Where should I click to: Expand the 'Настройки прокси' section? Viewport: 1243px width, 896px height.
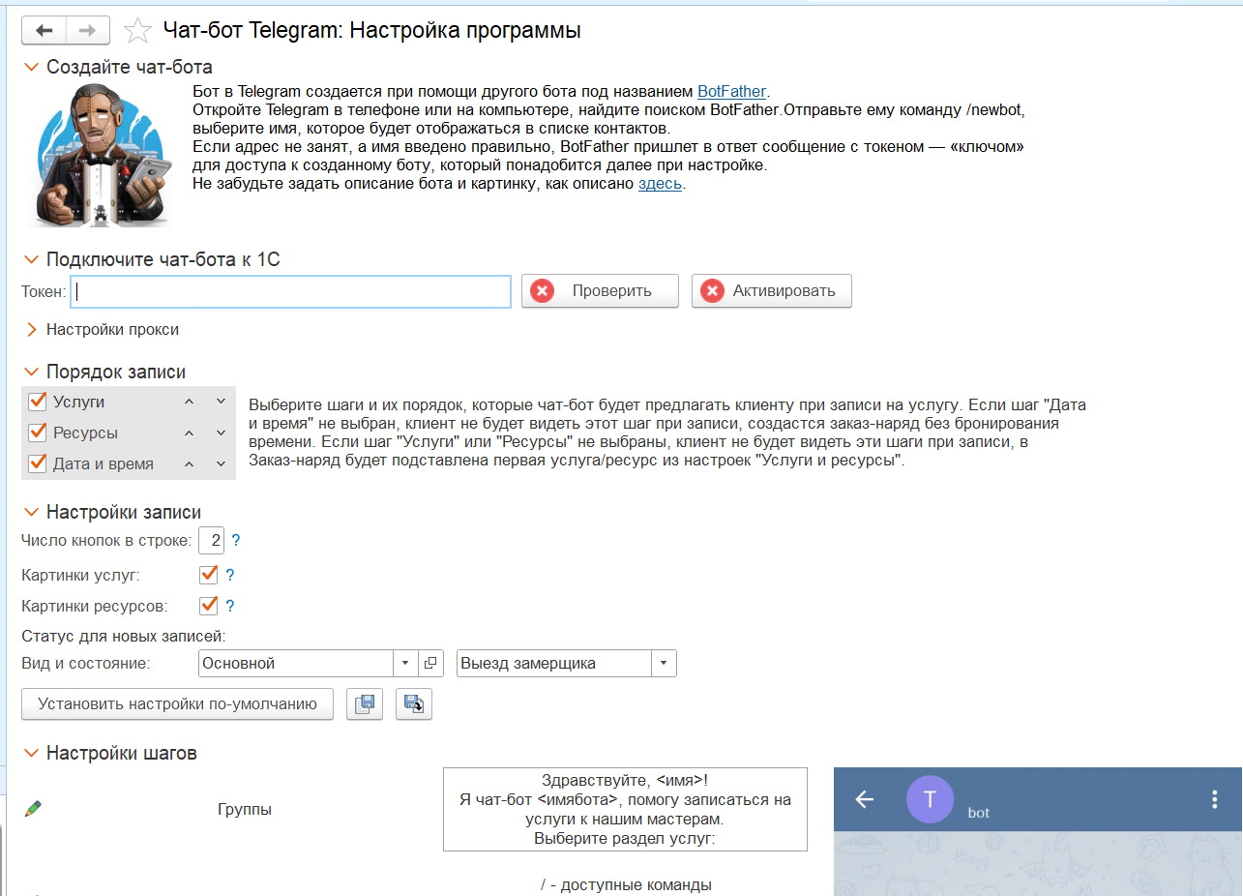(x=33, y=330)
